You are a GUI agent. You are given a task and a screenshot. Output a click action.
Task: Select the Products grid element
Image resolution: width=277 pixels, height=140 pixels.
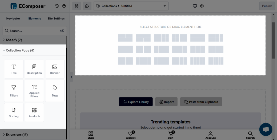[x=34, y=112]
